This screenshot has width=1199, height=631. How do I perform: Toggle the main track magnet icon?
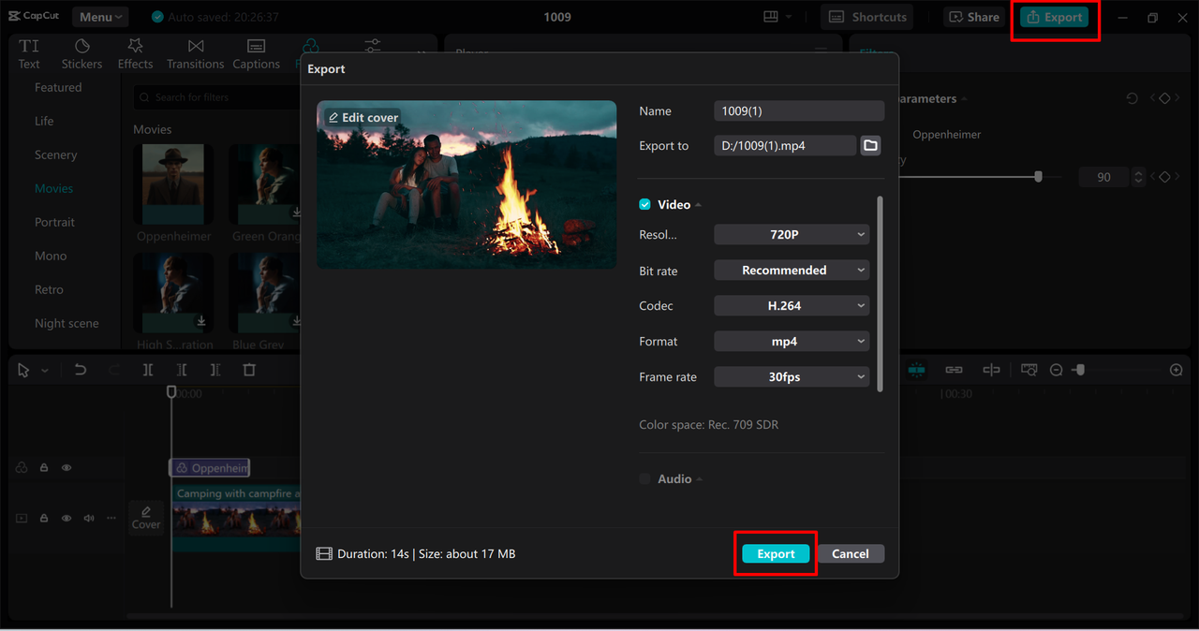click(916, 370)
